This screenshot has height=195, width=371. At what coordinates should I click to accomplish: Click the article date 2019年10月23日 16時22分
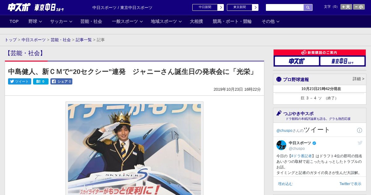[237, 89]
